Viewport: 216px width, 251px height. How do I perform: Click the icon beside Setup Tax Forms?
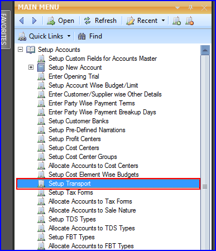coord(41,192)
